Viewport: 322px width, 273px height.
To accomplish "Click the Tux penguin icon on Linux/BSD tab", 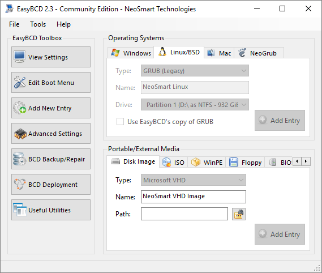I will (x=162, y=52).
